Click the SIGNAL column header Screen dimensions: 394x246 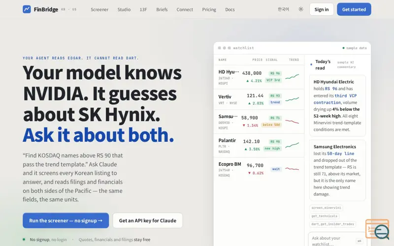272,60
